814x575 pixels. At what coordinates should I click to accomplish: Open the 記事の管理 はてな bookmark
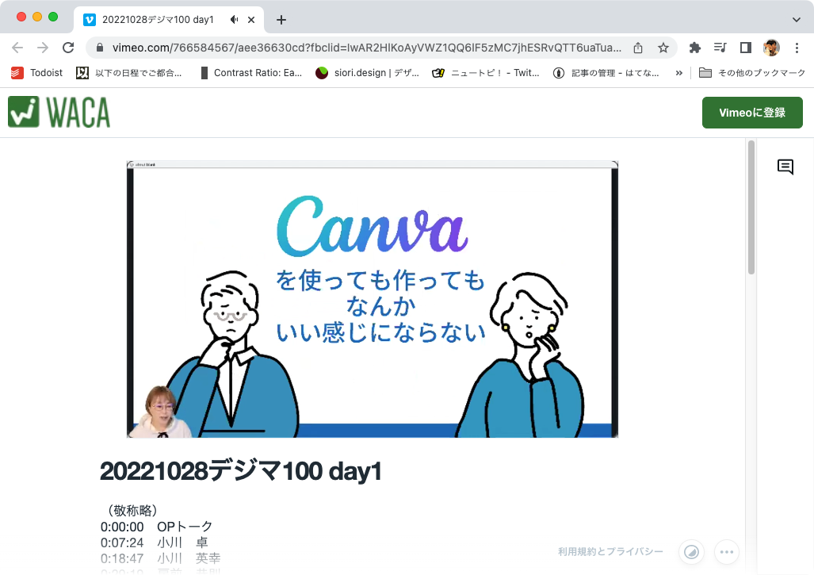click(x=606, y=73)
